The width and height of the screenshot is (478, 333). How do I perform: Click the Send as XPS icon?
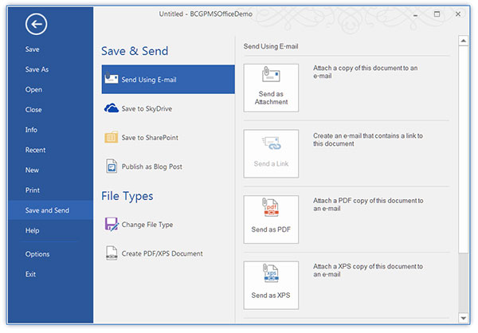click(271, 276)
